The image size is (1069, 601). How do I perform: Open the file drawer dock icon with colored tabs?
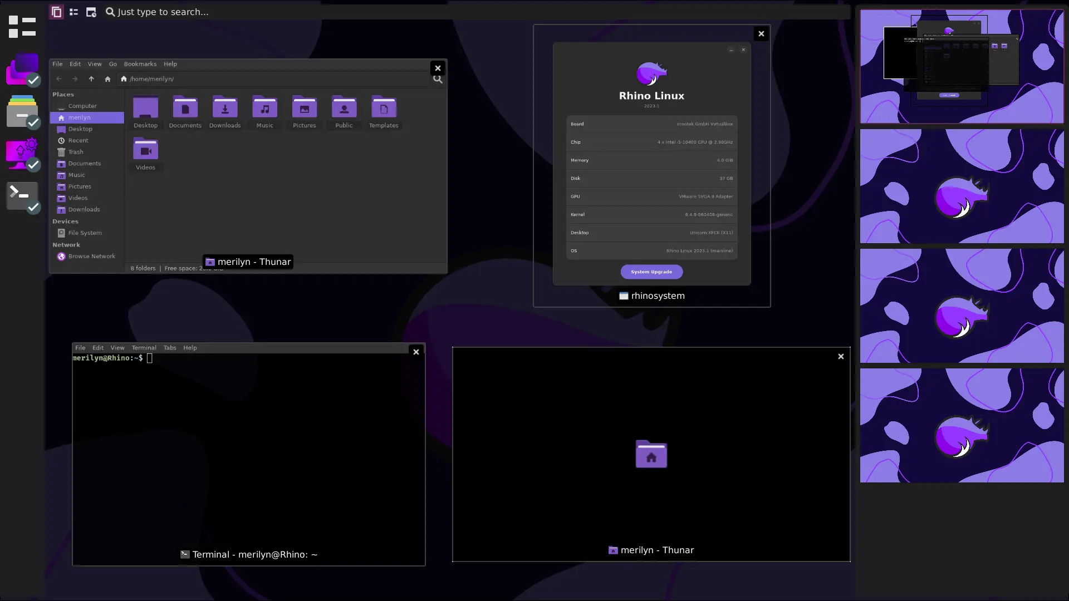pos(22,112)
